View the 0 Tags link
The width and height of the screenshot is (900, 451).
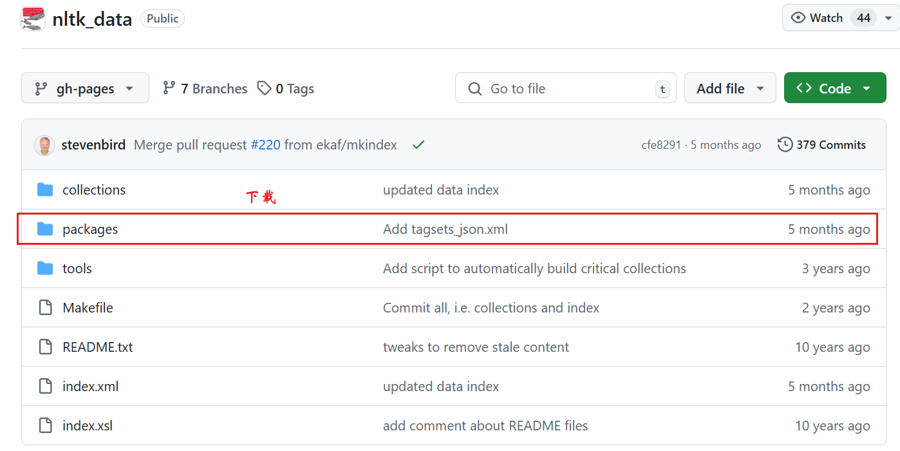(x=285, y=88)
